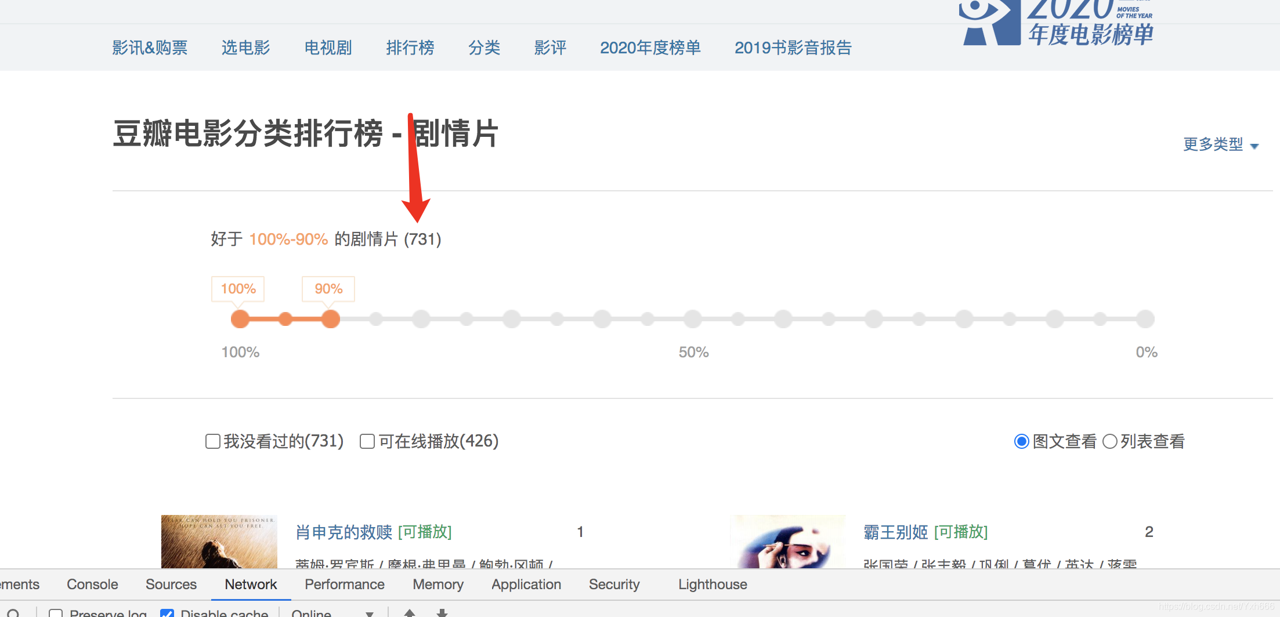This screenshot has width=1280, height=617.
Task: Open the 霸王别姬 movie title link
Action: (x=896, y=532)
